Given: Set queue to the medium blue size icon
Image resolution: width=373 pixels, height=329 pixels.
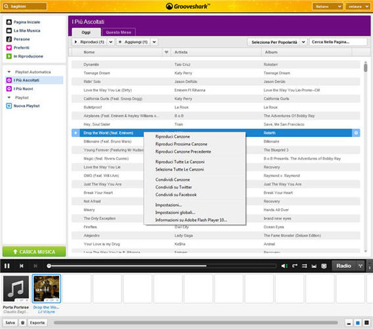Looking at the screenshot, I should (x=357, y=323).
